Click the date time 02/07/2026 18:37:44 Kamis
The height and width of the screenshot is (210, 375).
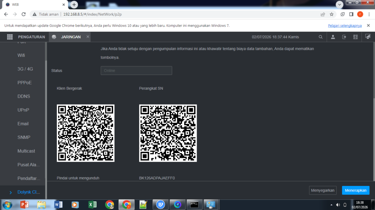(275, 37)
